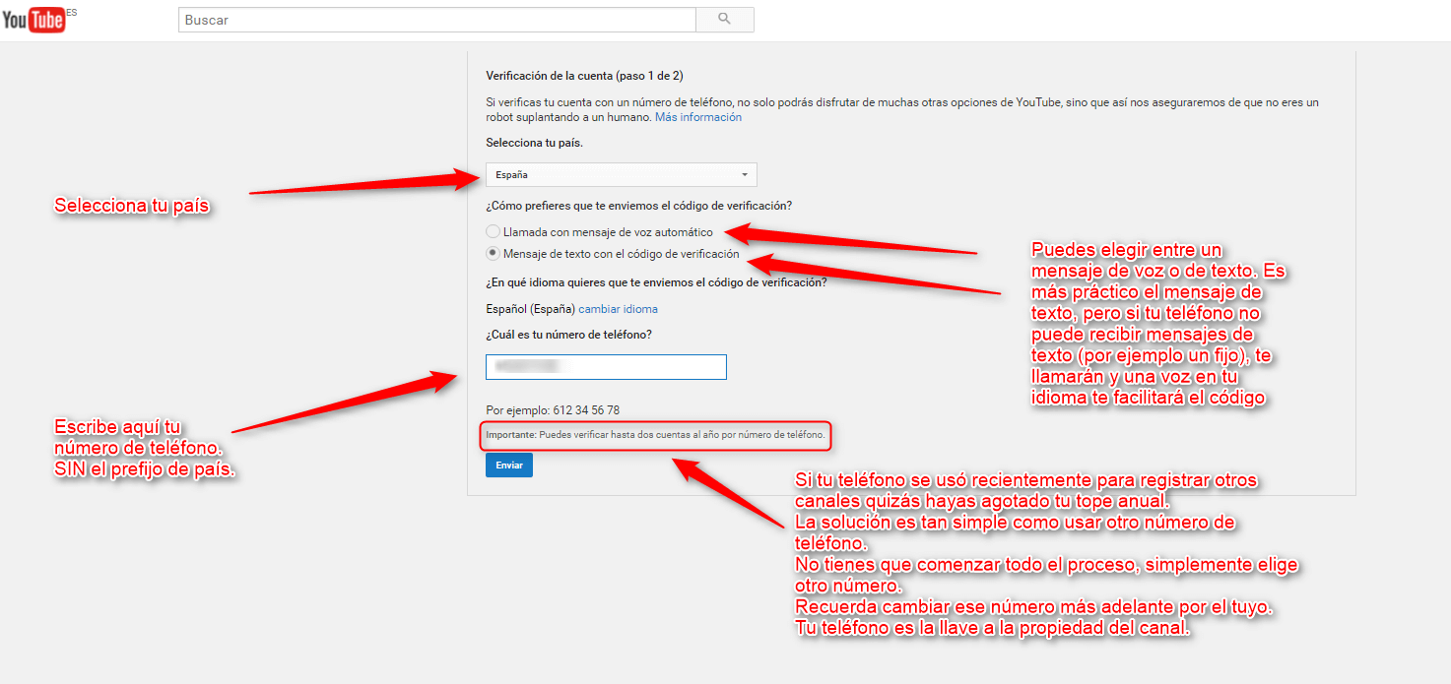
Task: Click the red "Tube" part of the logo
Action: tap(46, 20)
